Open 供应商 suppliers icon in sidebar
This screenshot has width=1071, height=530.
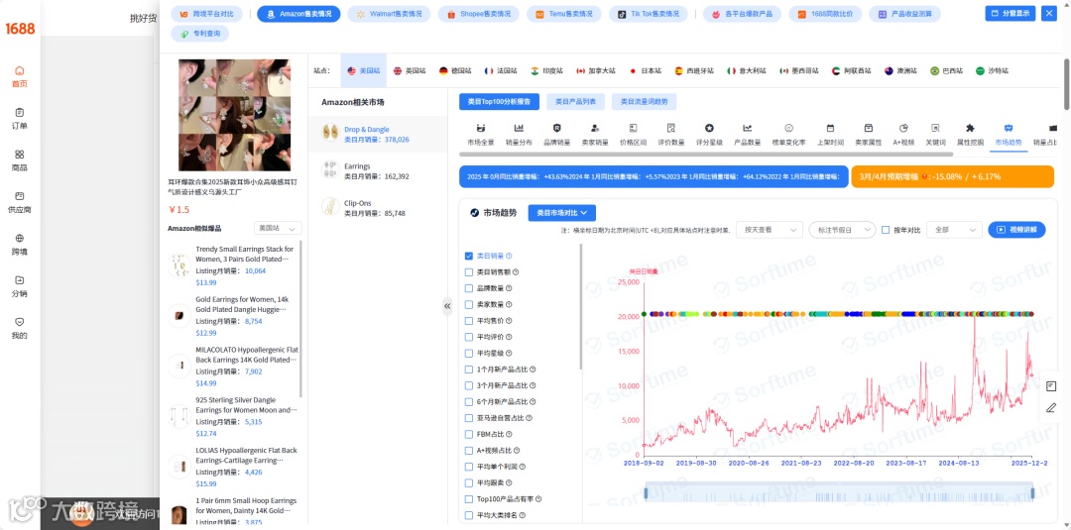click(x=19, y=196)
